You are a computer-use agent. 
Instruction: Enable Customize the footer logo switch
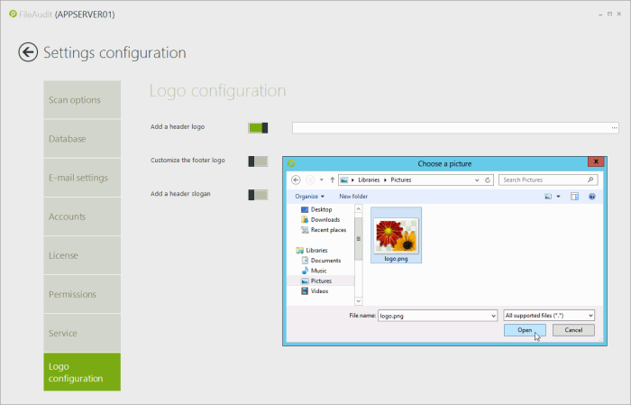(x=258, y=161)
